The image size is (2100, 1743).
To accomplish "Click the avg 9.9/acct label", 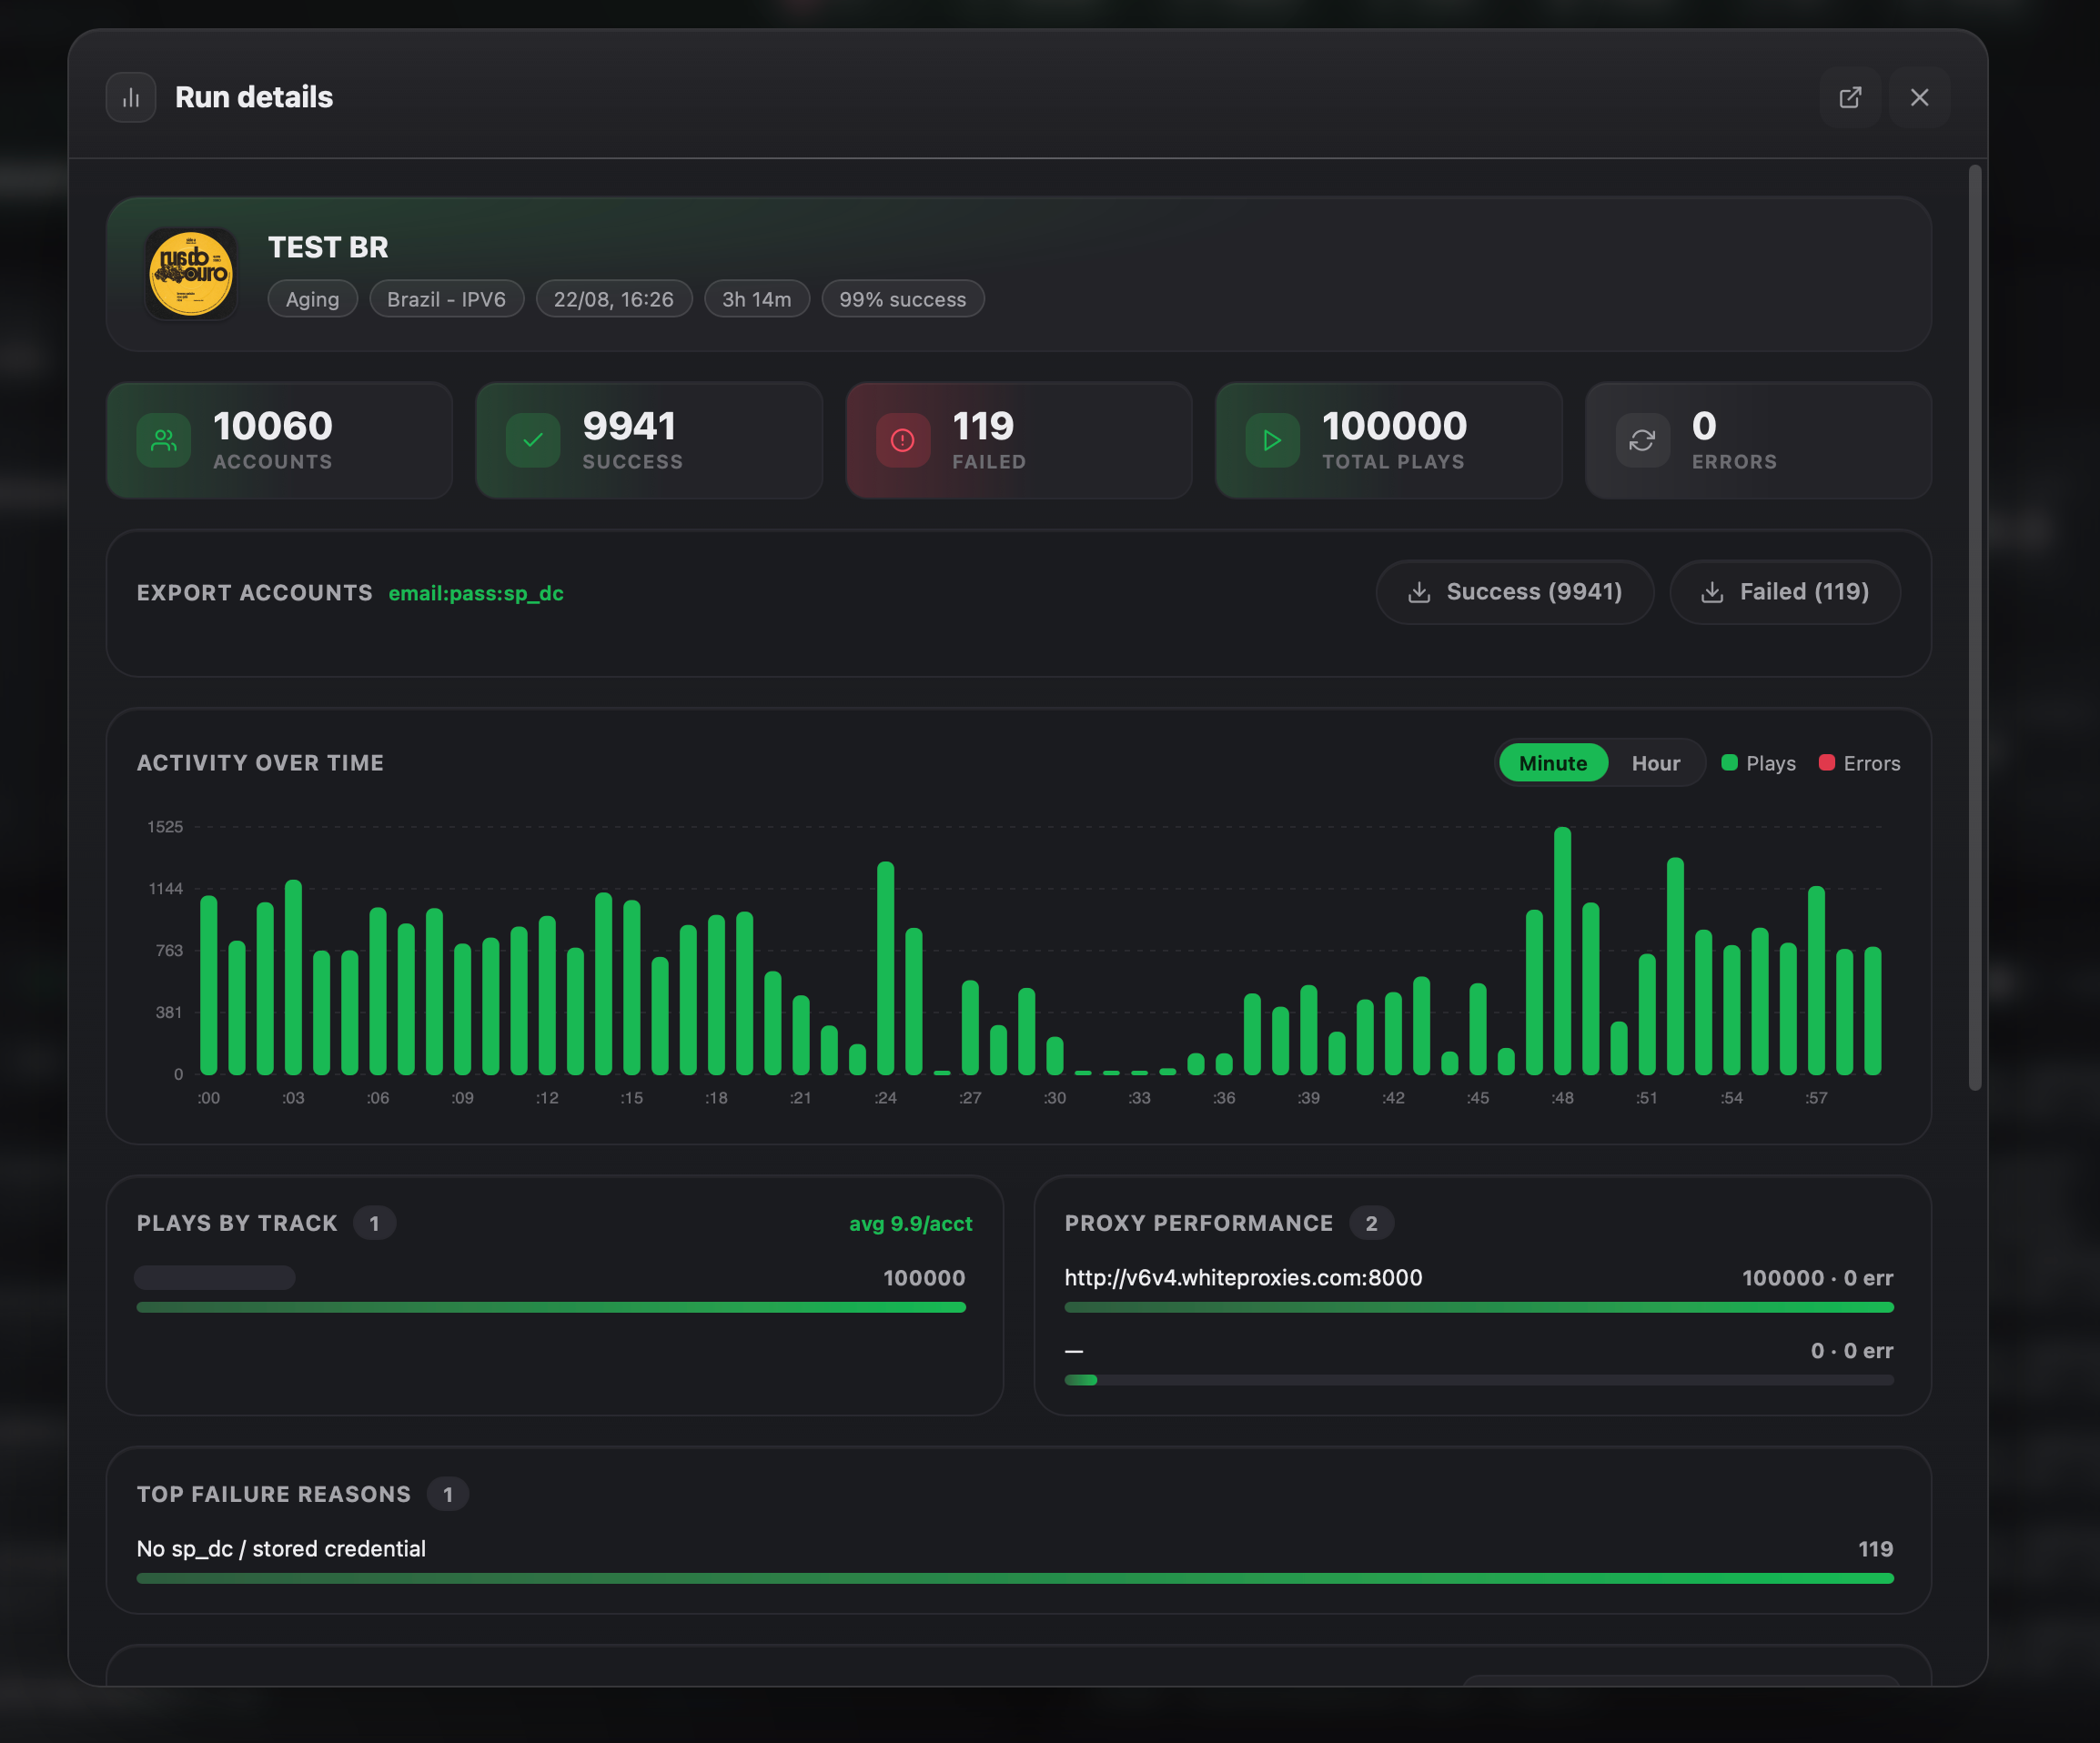I will click(910, 1223).
